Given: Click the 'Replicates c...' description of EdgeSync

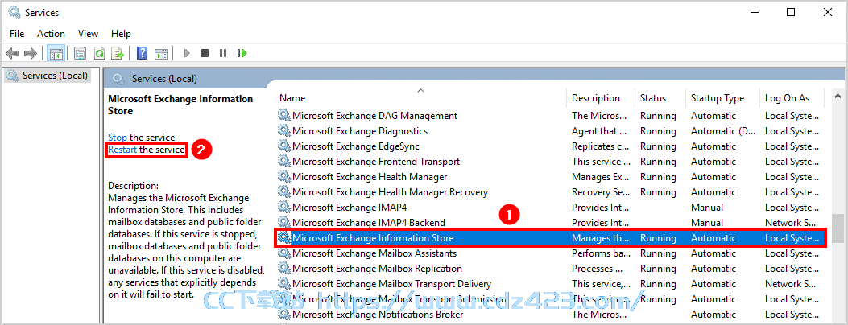Looking at the screenshot, I should (x=600, y=146).
